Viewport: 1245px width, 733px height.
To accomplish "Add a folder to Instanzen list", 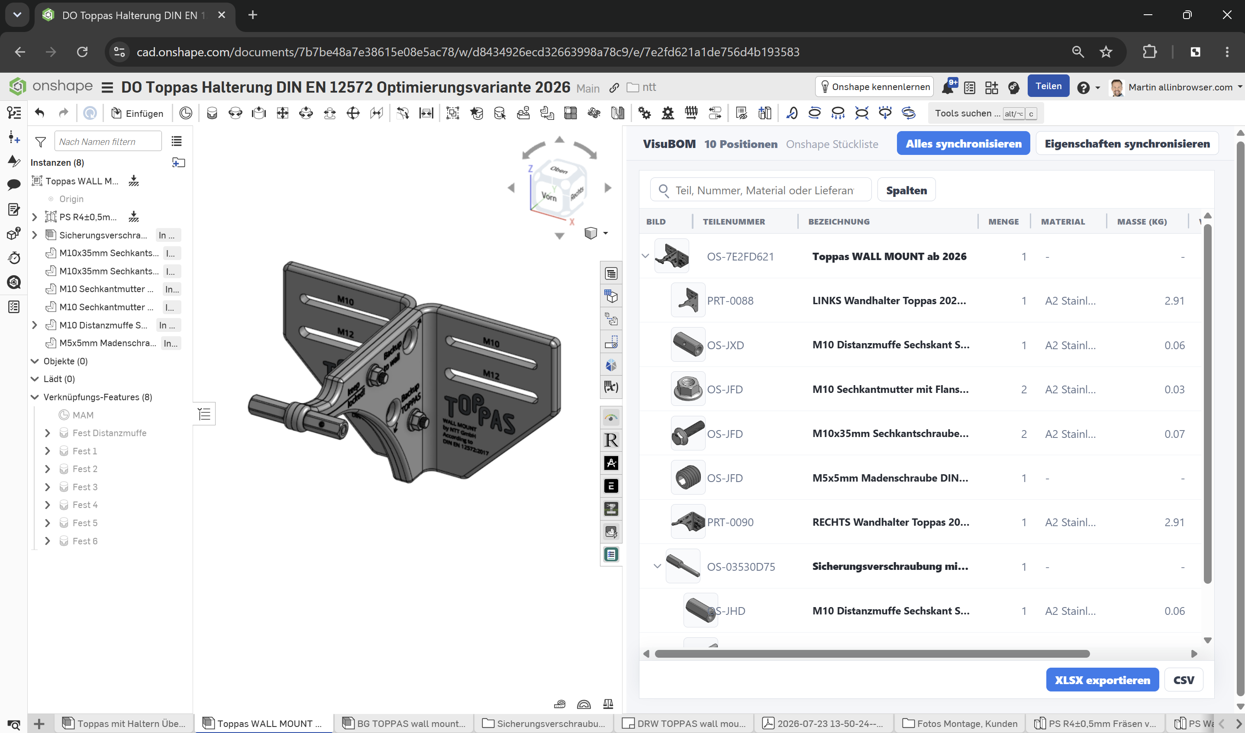I will coord(178,162).
